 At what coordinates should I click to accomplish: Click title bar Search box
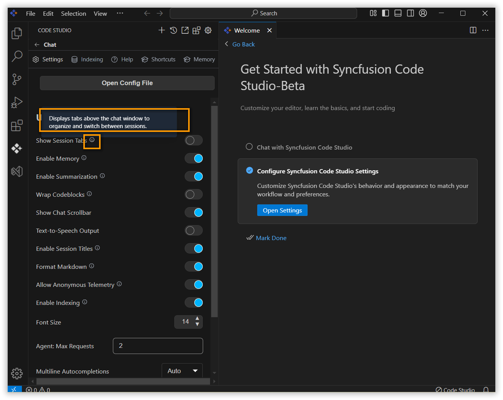(263, 13)
